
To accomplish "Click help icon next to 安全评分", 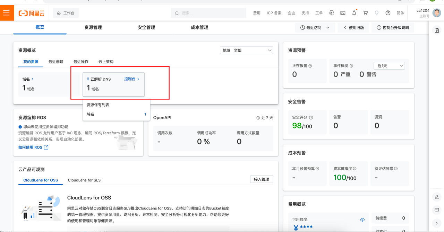I will [x=311, y=118].
